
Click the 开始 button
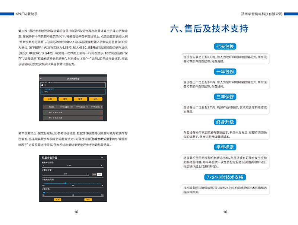click(x=50, y=99)
